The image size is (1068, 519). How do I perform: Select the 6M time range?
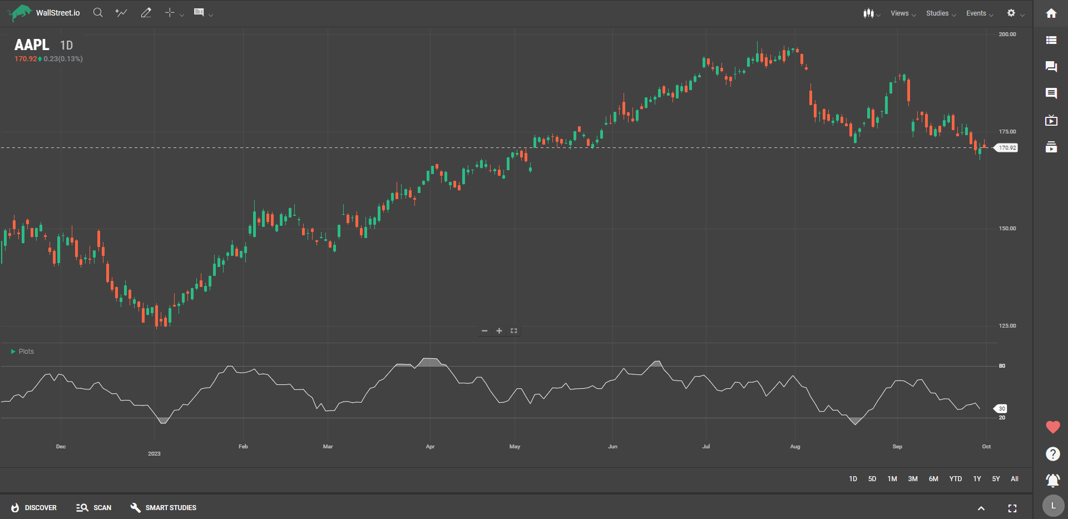coord(933,479)
